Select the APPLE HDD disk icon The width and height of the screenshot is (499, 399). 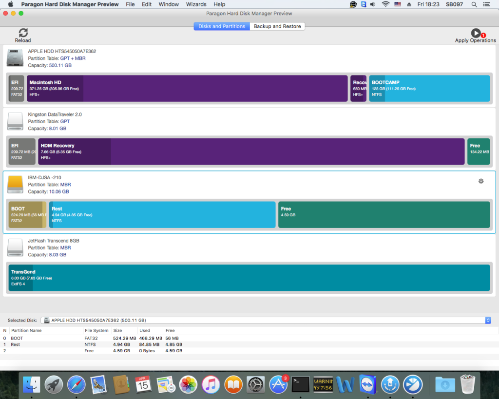click(x=15, y=58)
